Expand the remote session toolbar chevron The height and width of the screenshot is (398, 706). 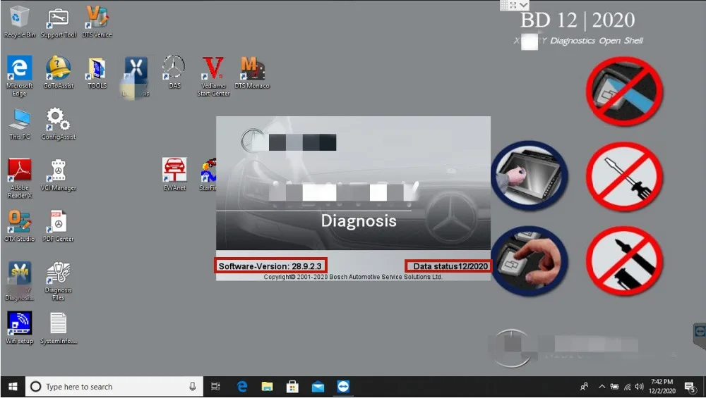point(523,5)
